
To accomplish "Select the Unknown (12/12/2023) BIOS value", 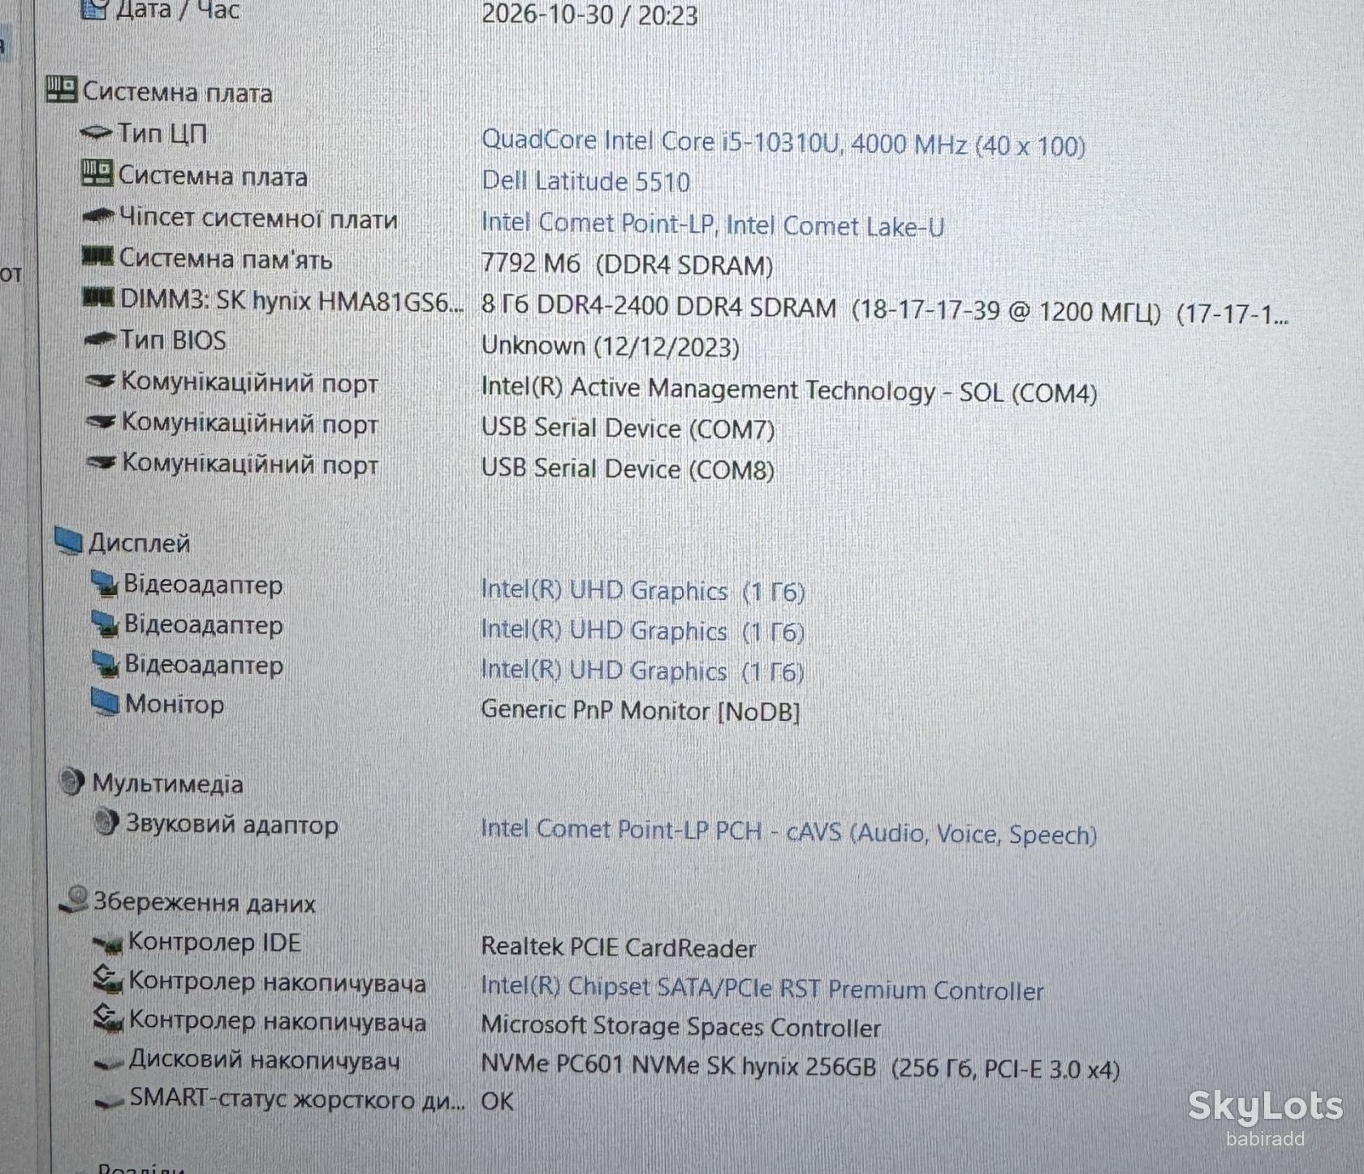I will [611, 346].
